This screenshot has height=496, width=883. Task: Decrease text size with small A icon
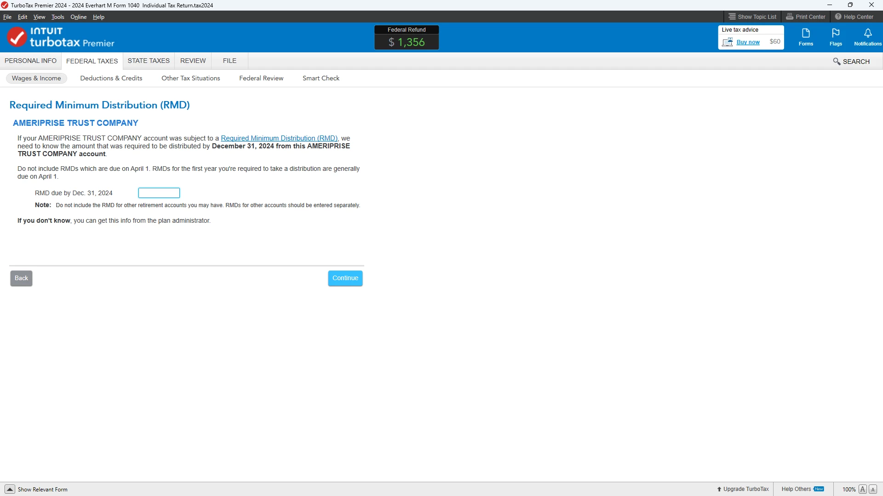click(x=872, y=489)
